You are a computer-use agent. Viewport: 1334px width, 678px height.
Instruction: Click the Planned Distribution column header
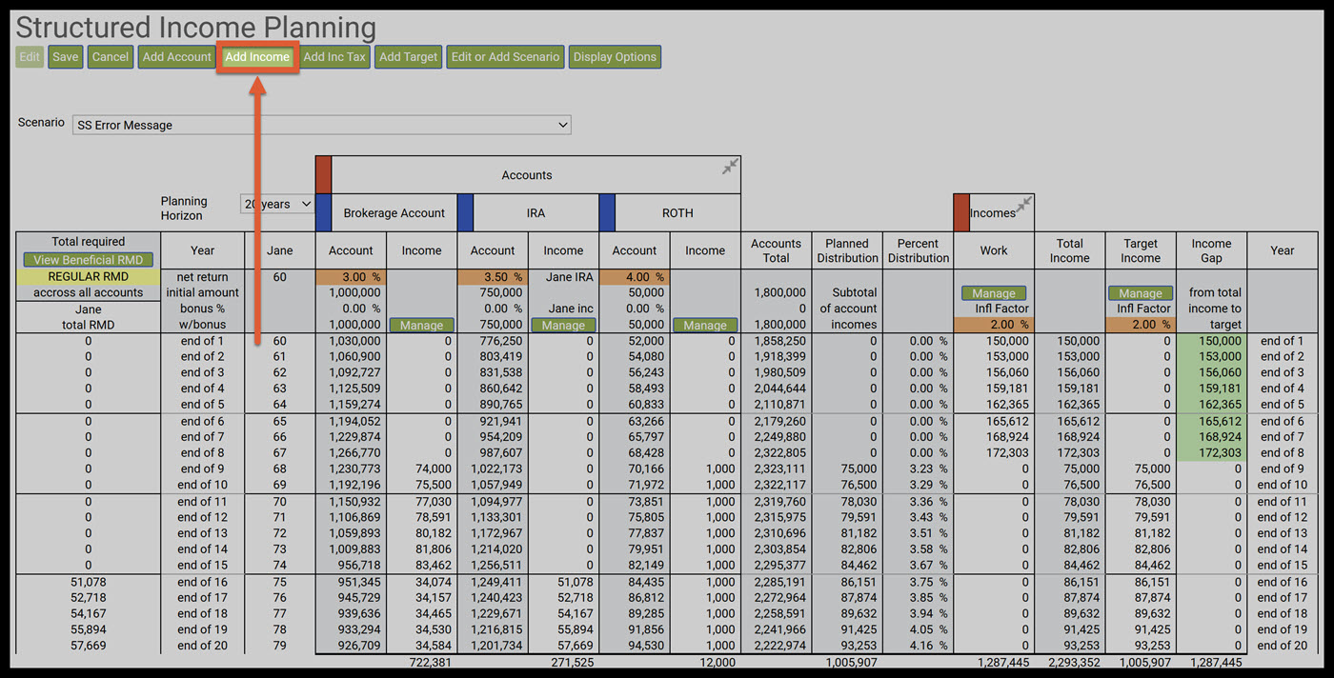[x=847, y=250]
